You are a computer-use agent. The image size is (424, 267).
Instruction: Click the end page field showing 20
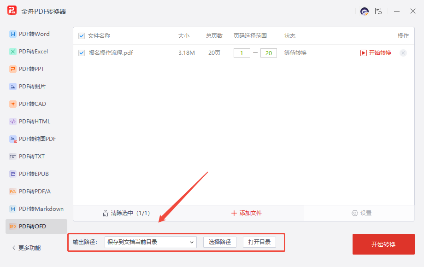tap(269, 53)
